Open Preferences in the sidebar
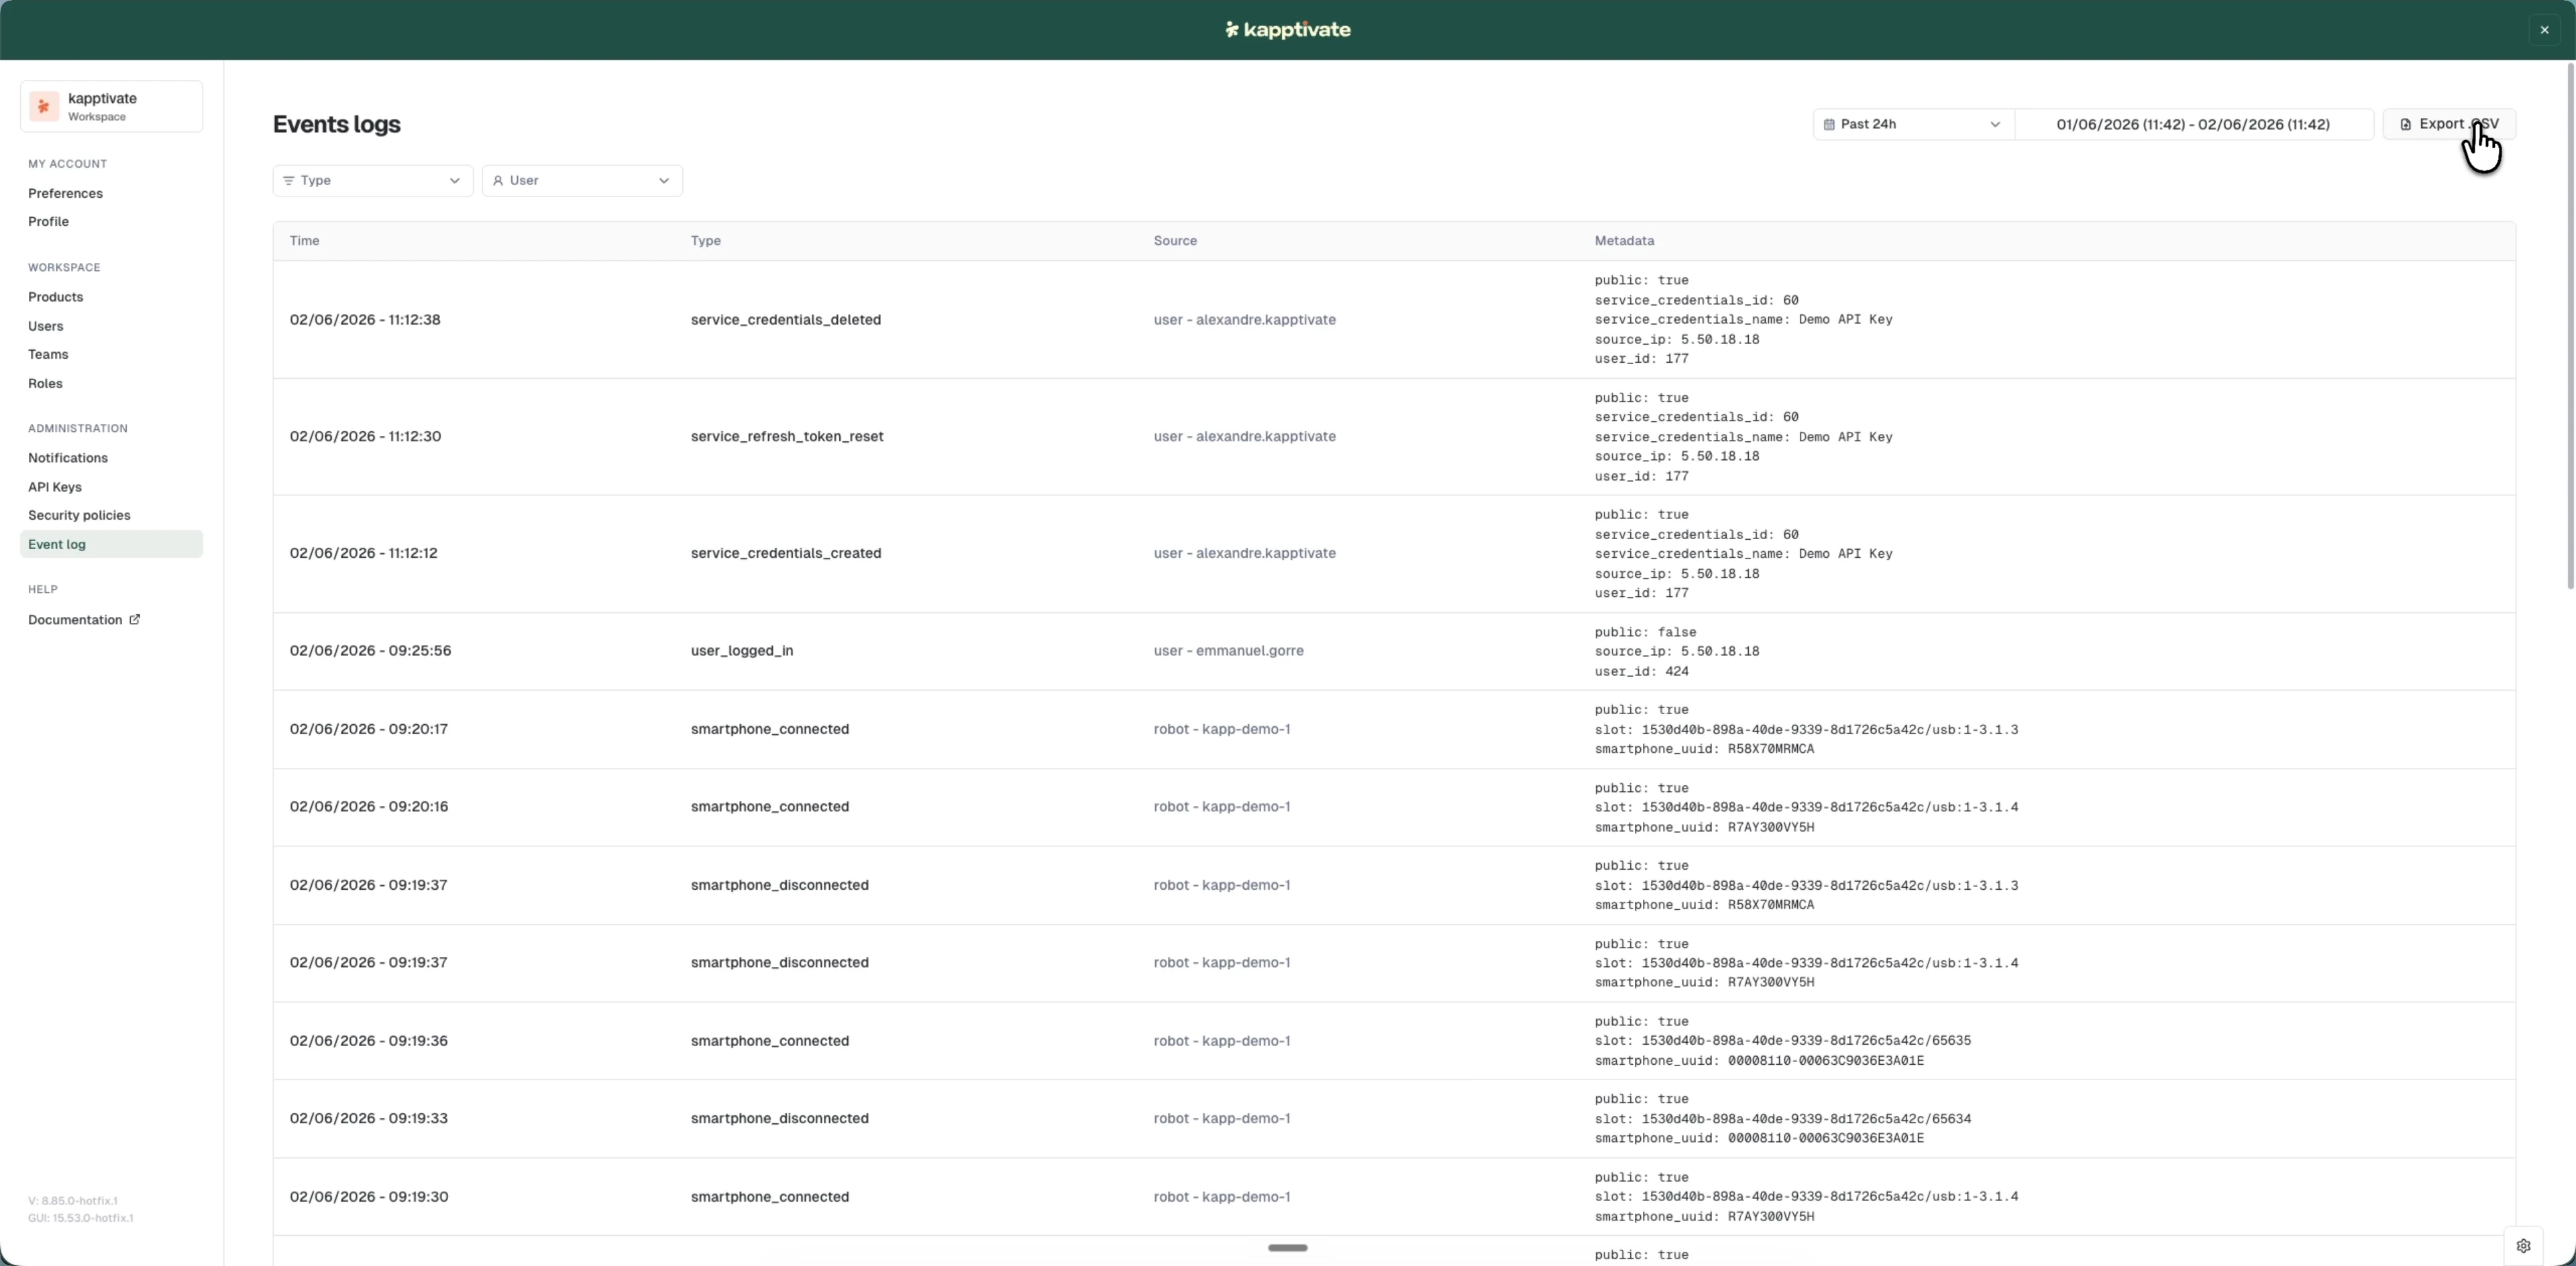The width and height of the screenshot is (2576, 1266). [x=65, y=194]
